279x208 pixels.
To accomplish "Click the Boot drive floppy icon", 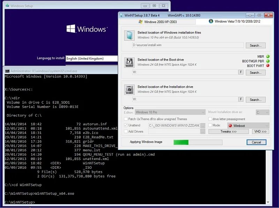I will [x=129, y=63].
